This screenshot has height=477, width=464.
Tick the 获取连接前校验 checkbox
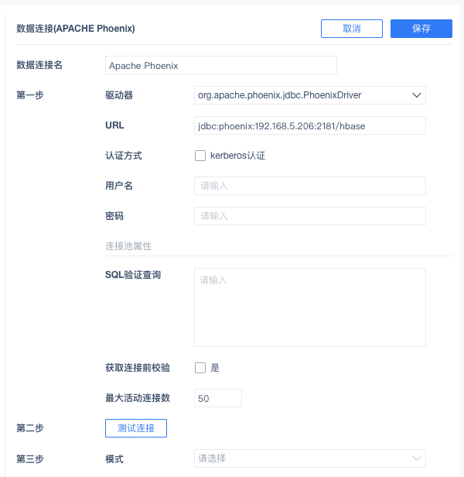200,368
